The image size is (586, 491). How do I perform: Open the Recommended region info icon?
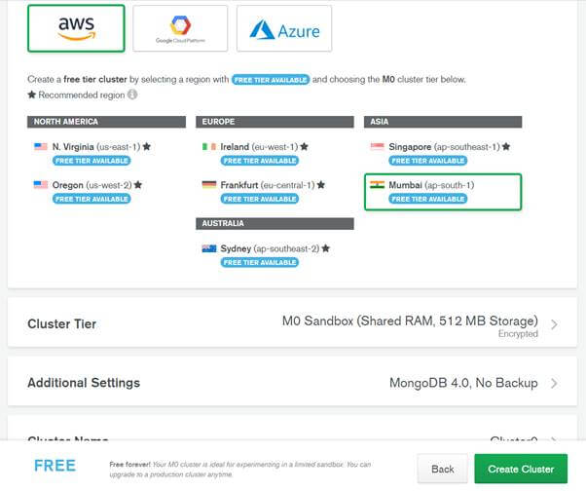132,94
